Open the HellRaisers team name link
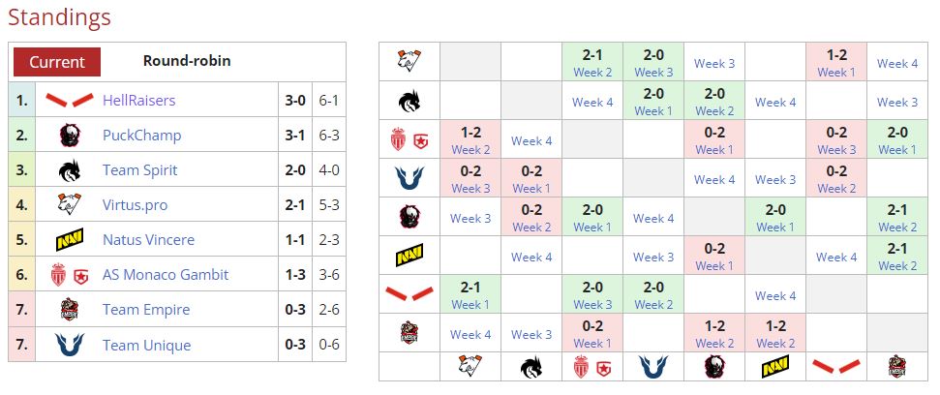Image resolution: width=940 pixels, height=395 pixels. click(138, 101)
